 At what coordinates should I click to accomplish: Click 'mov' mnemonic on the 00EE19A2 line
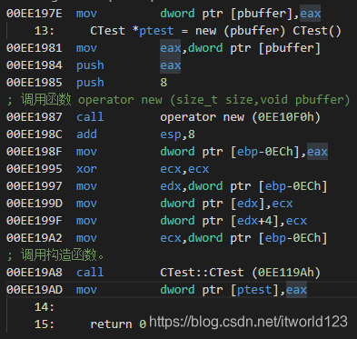(x=86, y=238)
